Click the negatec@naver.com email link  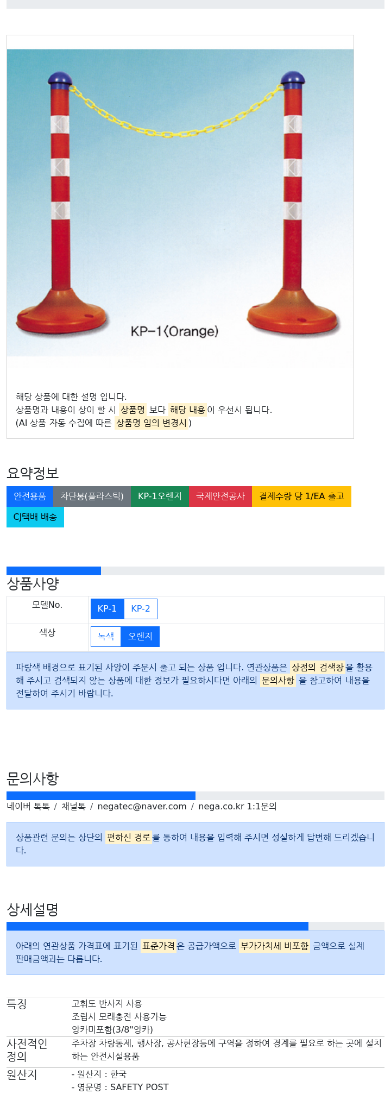142,807
